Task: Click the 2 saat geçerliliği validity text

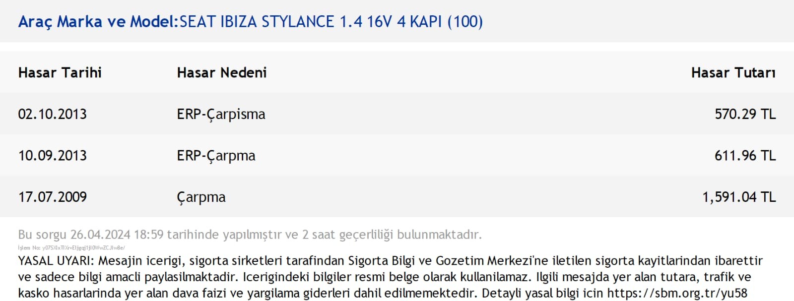Action: (x=347, y=235)
